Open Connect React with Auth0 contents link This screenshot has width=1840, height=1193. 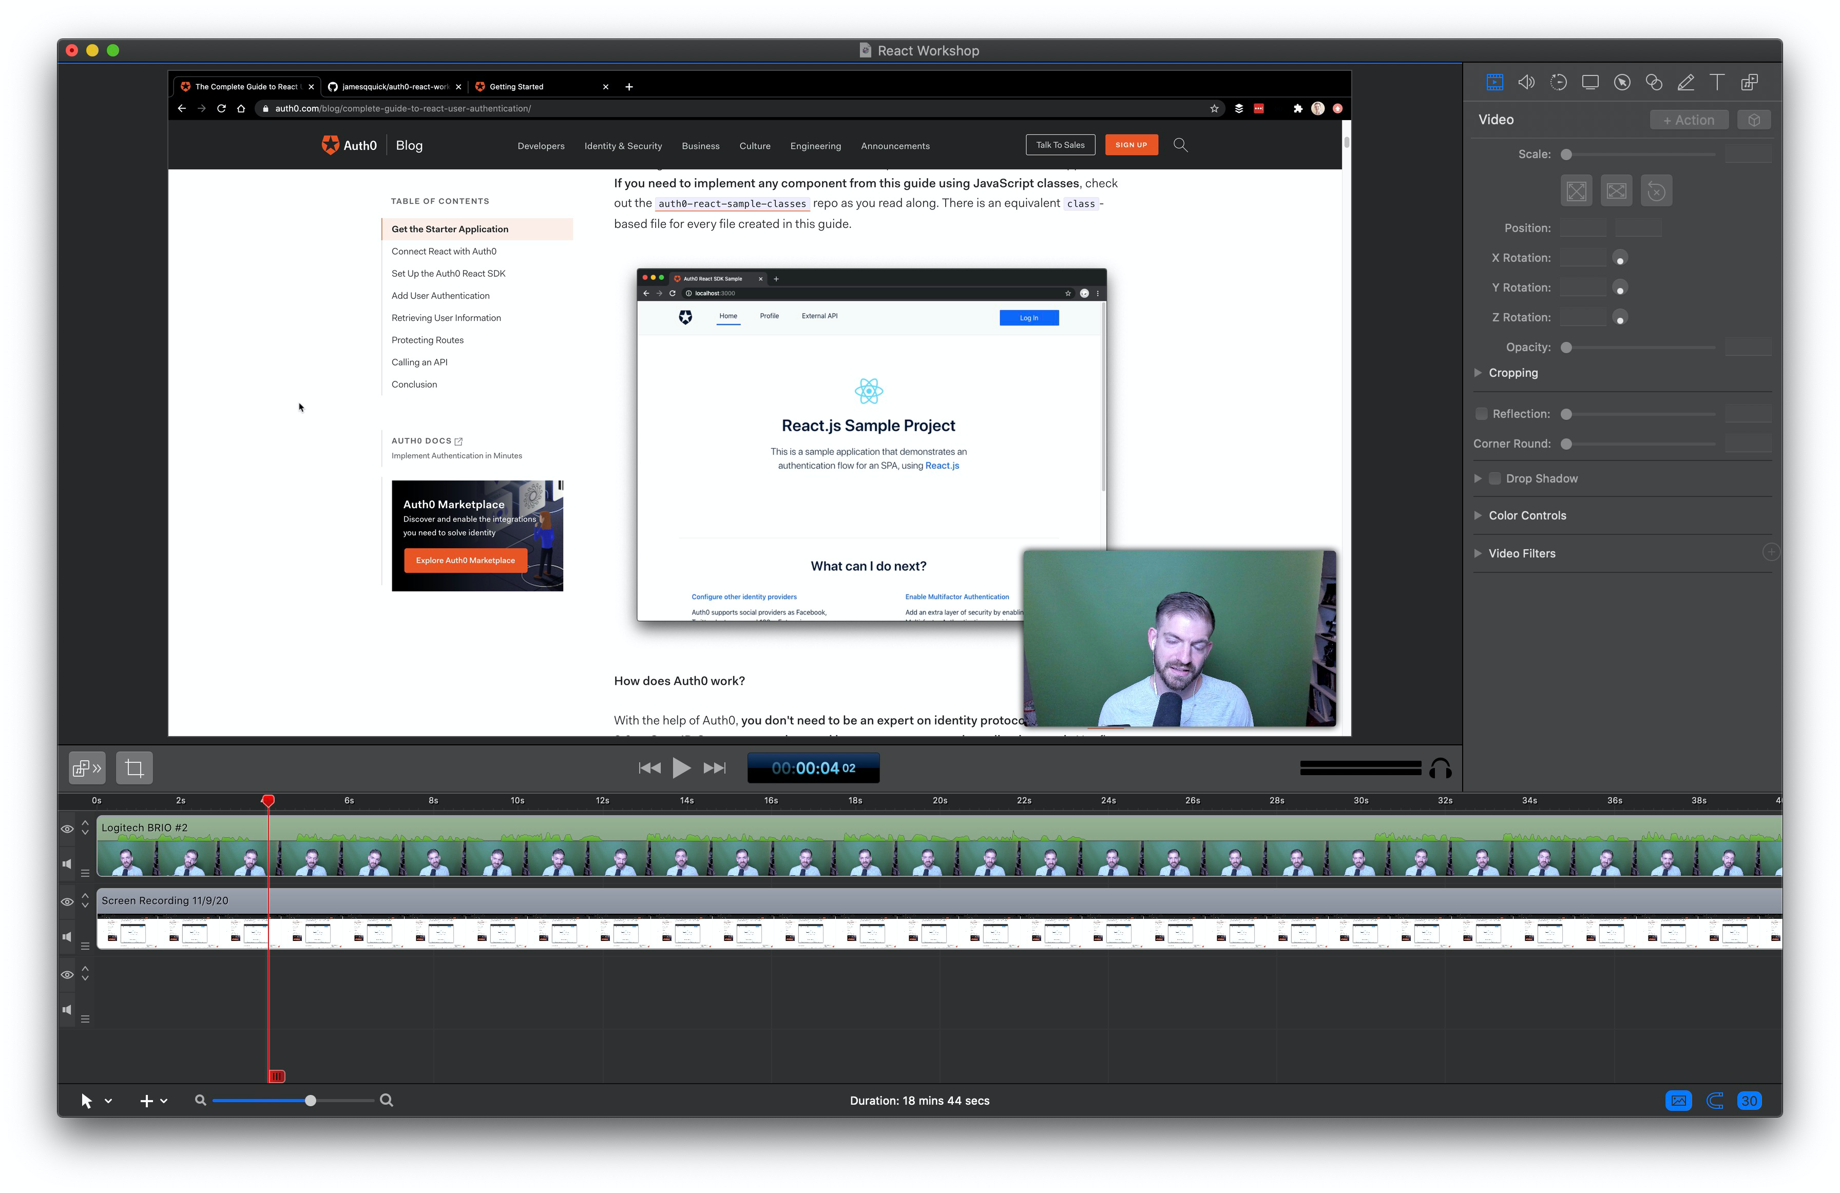444,252
